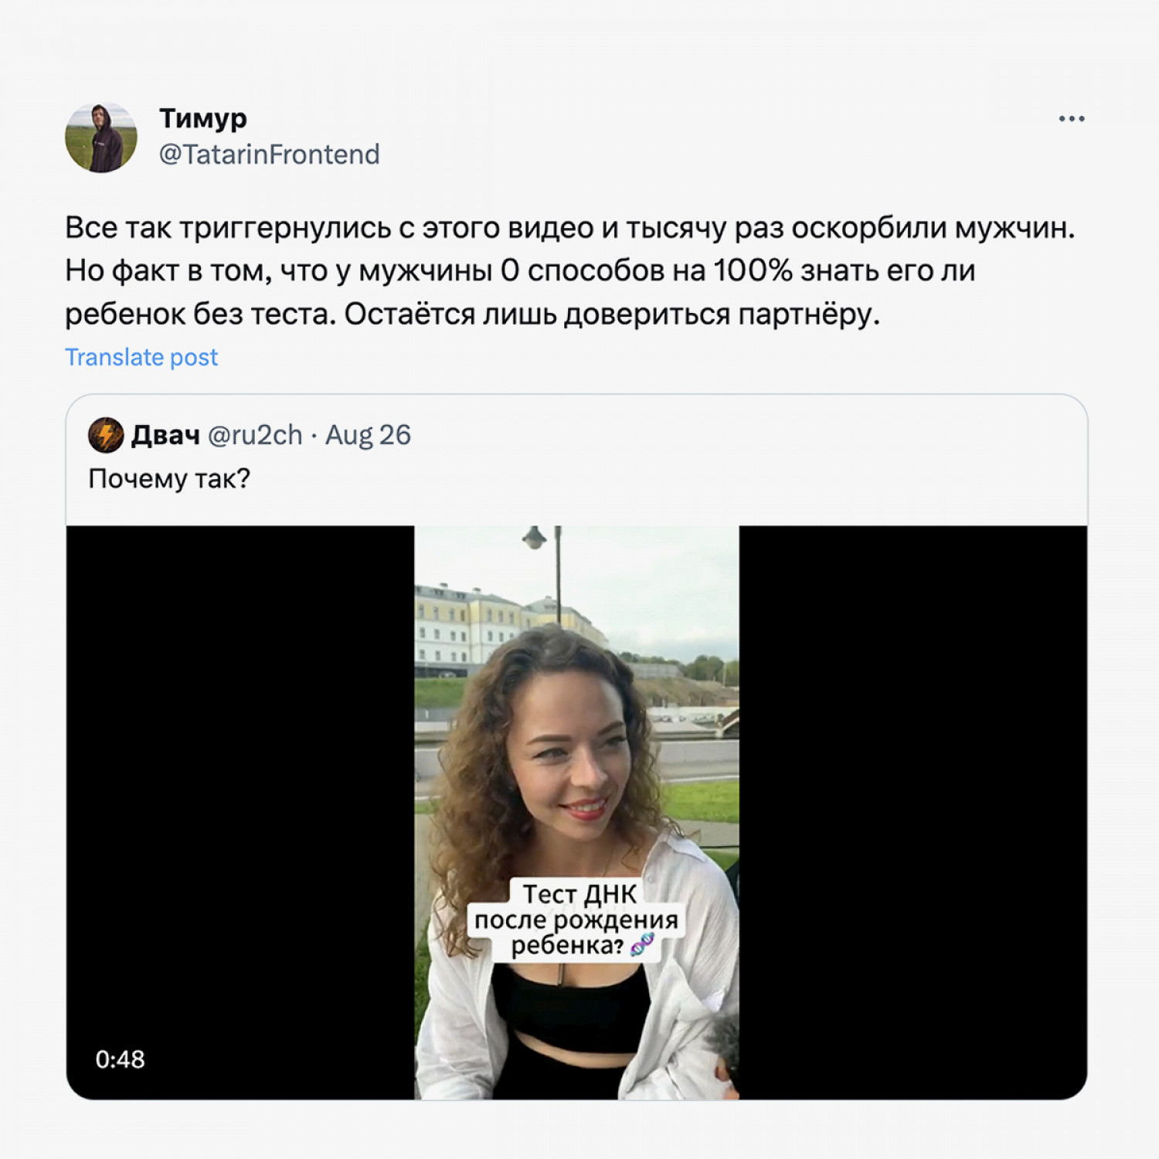Open the @ru2ch handle
1159x1159 pixels.
[x=255, y=435]
